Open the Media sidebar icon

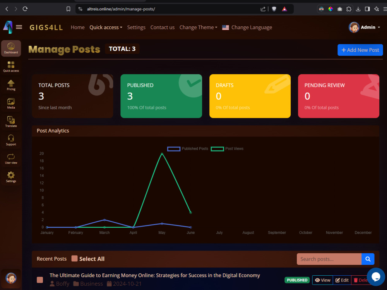point(11,104)
